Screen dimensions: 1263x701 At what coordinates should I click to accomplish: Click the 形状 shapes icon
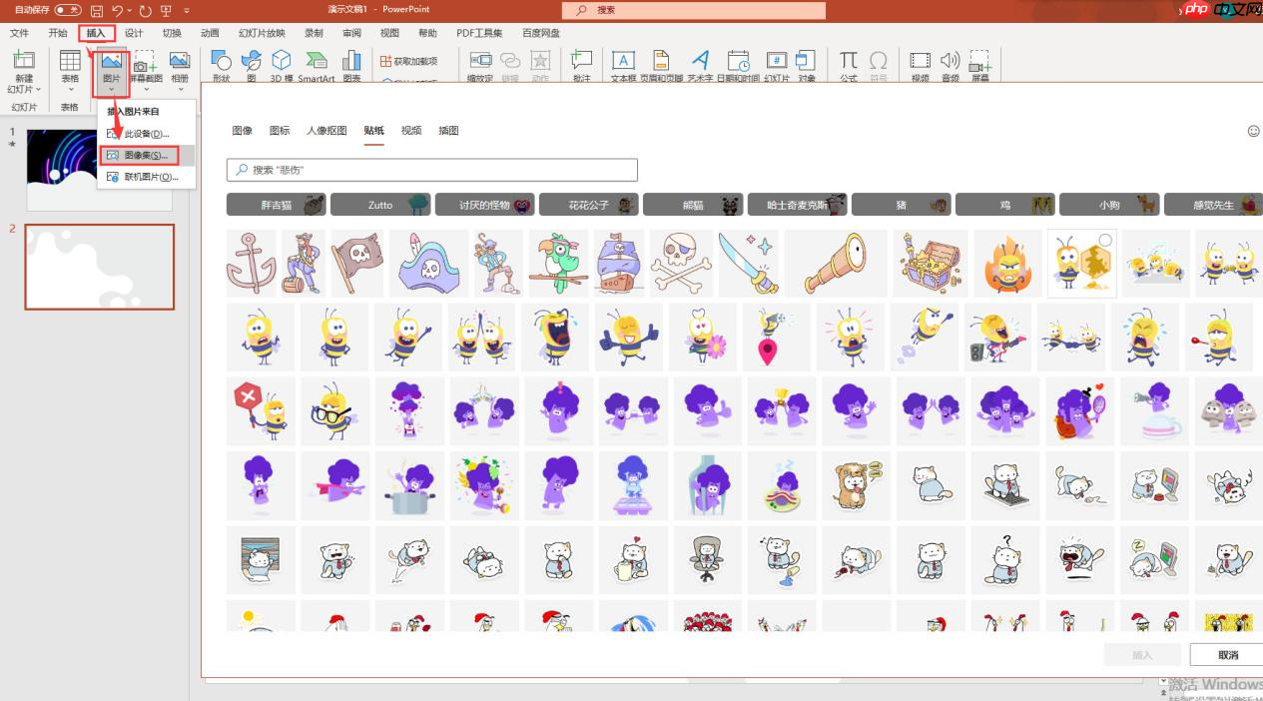click(x=221, y=60)
